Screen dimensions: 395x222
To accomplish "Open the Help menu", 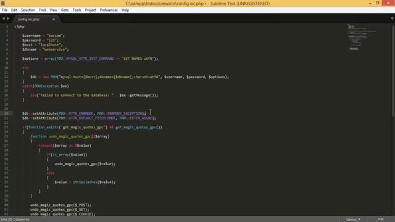I will [x=125, y=10].
